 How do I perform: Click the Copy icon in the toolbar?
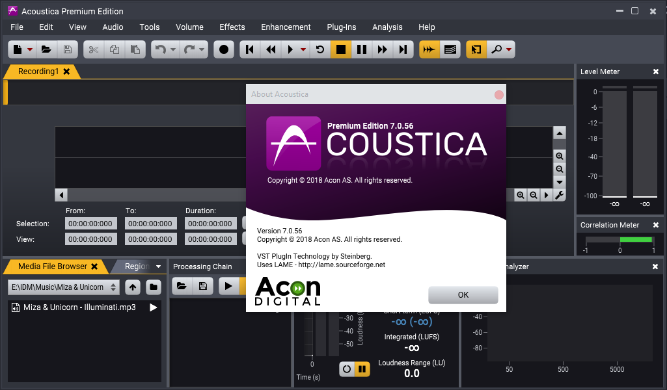coord(115,49)
